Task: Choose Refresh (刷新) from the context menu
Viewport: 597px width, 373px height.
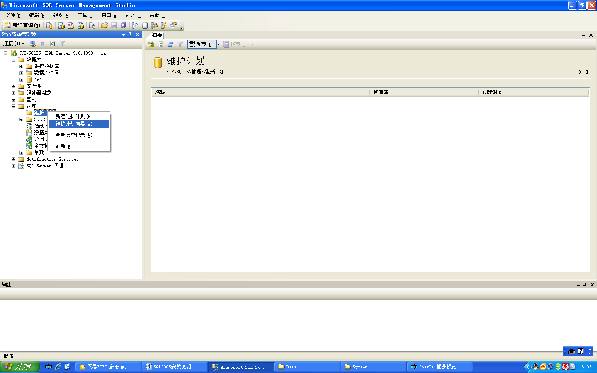Action: coord(79,146)
